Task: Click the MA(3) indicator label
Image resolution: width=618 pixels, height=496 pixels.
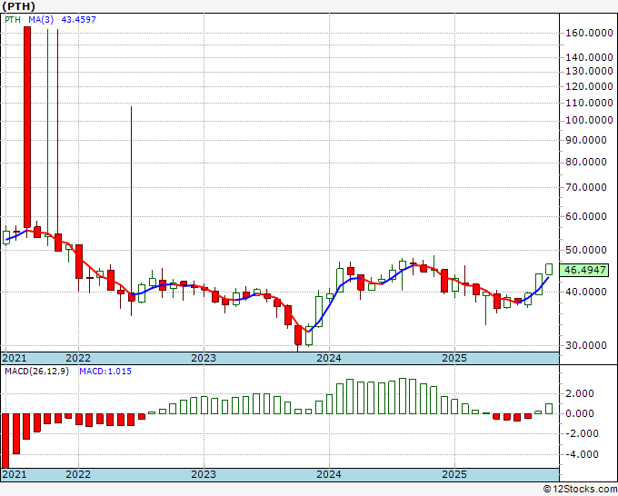Action: point(41,20)
